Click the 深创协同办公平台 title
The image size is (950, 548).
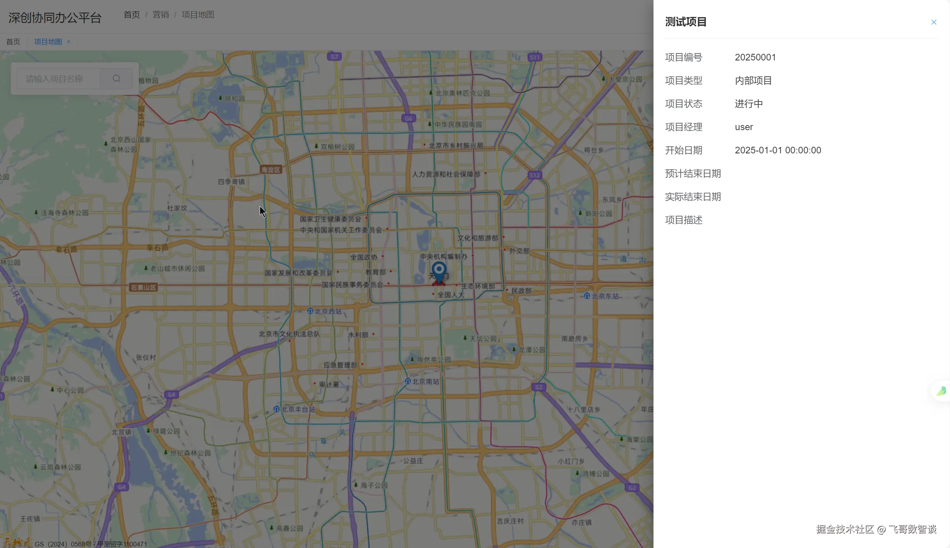point(55,17)
